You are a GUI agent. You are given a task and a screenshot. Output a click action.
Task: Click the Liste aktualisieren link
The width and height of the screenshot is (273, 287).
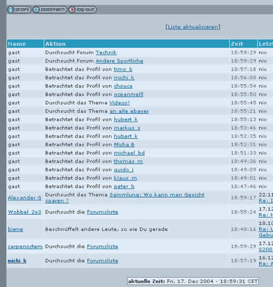click(x=193, y=27)
